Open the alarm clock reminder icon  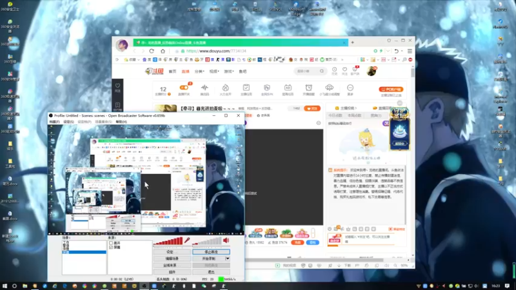point(309,88)
